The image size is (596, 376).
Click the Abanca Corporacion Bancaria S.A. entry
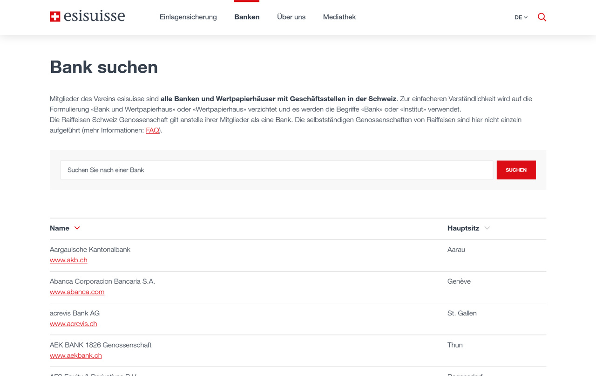tap(102, 281)
